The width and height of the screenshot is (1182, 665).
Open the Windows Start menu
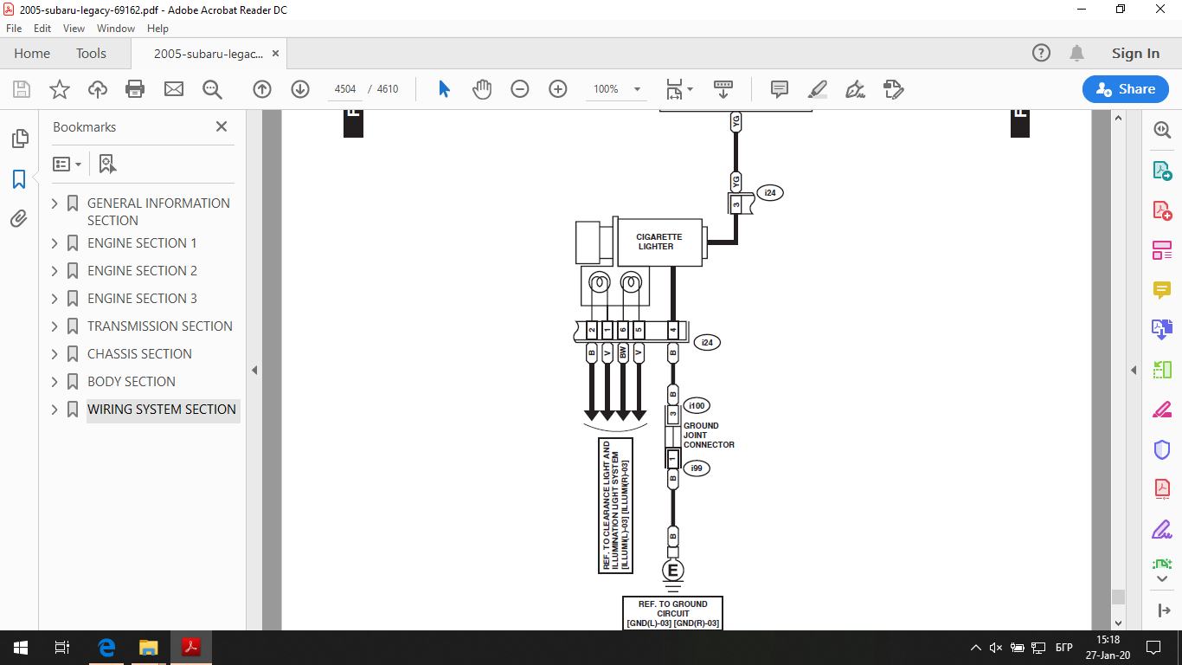tap(21, 648)
